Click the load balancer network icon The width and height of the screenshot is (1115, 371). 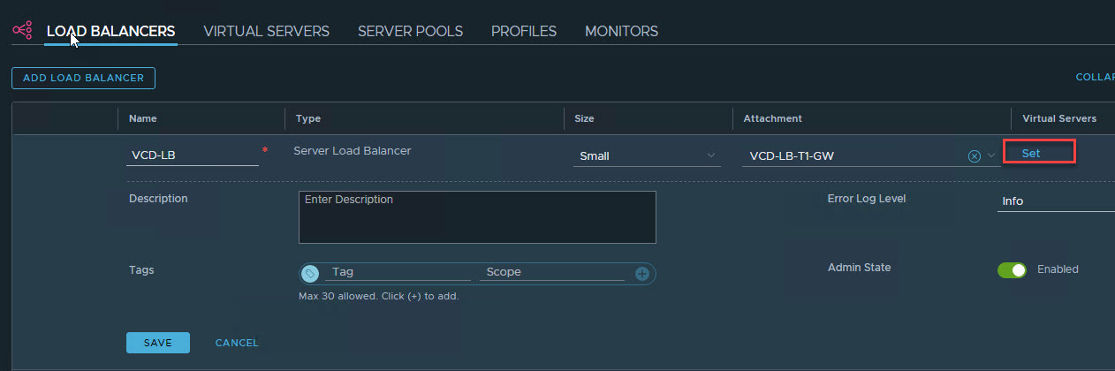click(22, 31)
